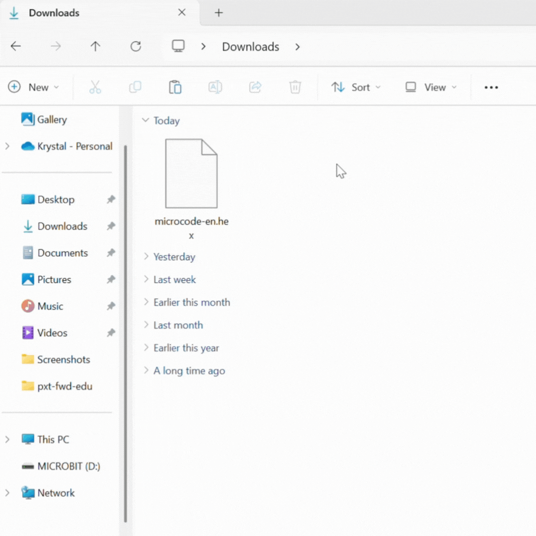Image resolution: width=536 pixels, height=536 pixels.
Task: Click the Cut scissors icon
Action: pyautogui.click(x=95, y=87)
